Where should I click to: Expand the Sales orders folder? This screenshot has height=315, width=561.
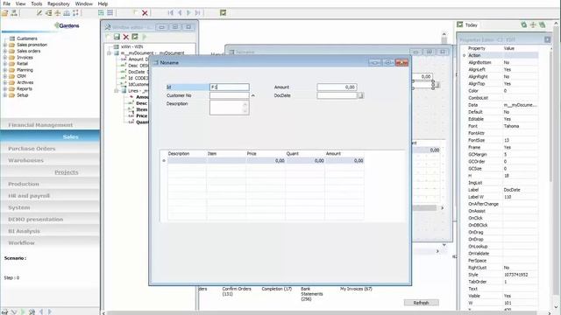pyautogui.click(x=5, y=51)
